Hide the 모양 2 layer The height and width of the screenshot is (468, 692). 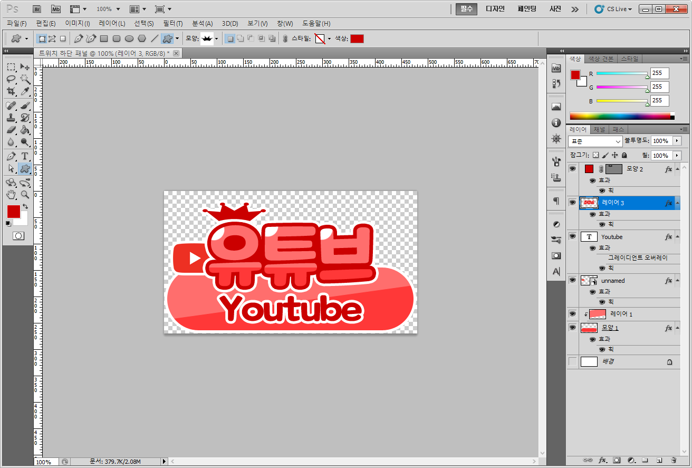tap(572, 169)
